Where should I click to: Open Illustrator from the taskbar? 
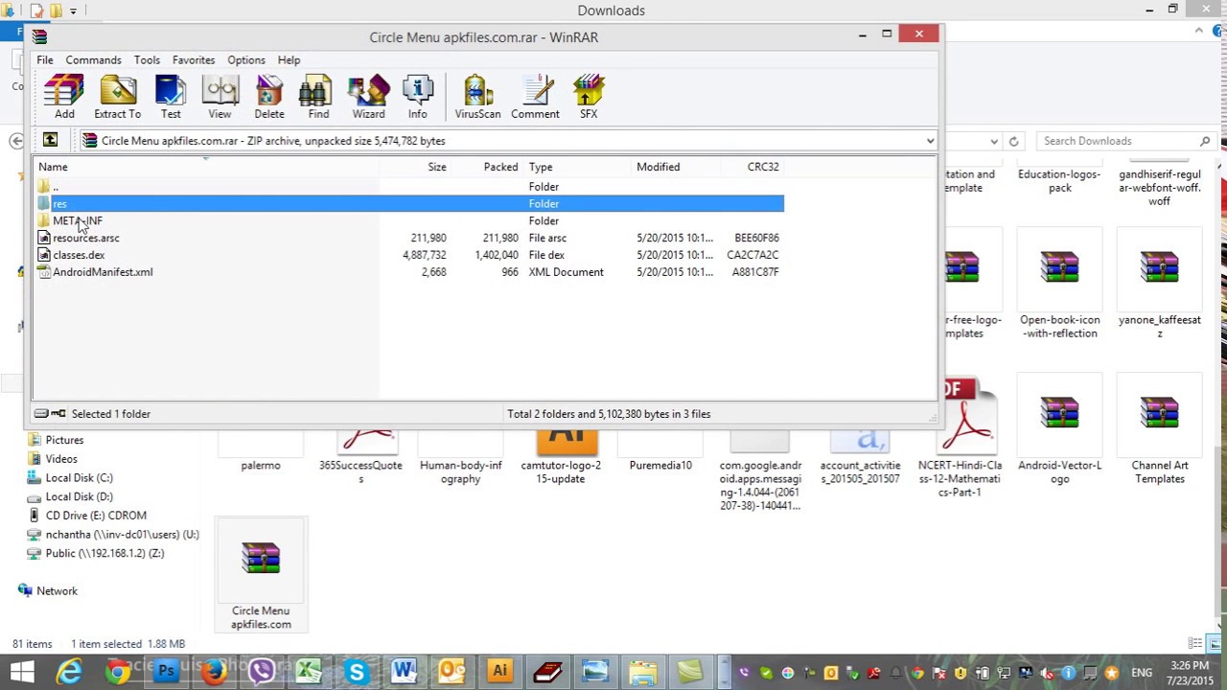[499, 672]
